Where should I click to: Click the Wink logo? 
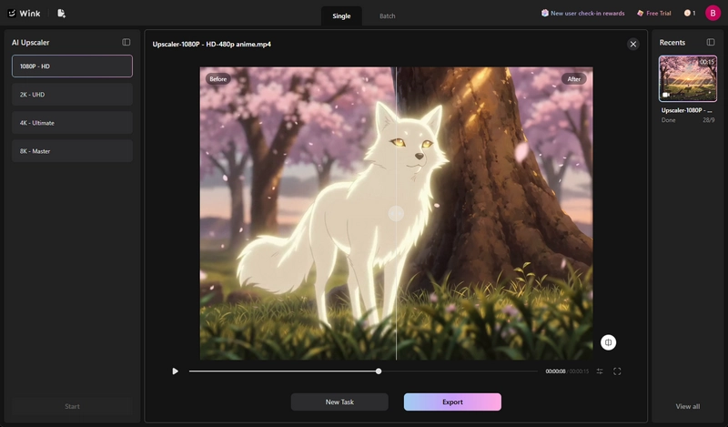[25, 14]
